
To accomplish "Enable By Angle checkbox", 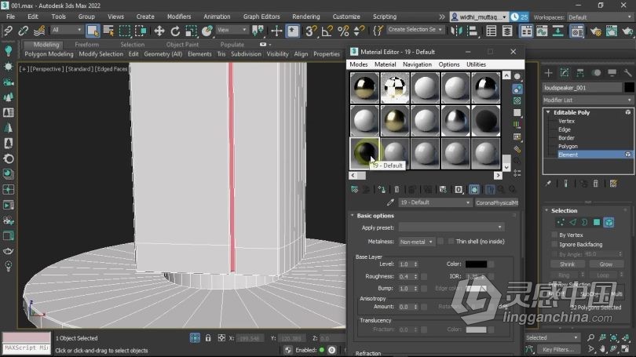I will 554,254.
